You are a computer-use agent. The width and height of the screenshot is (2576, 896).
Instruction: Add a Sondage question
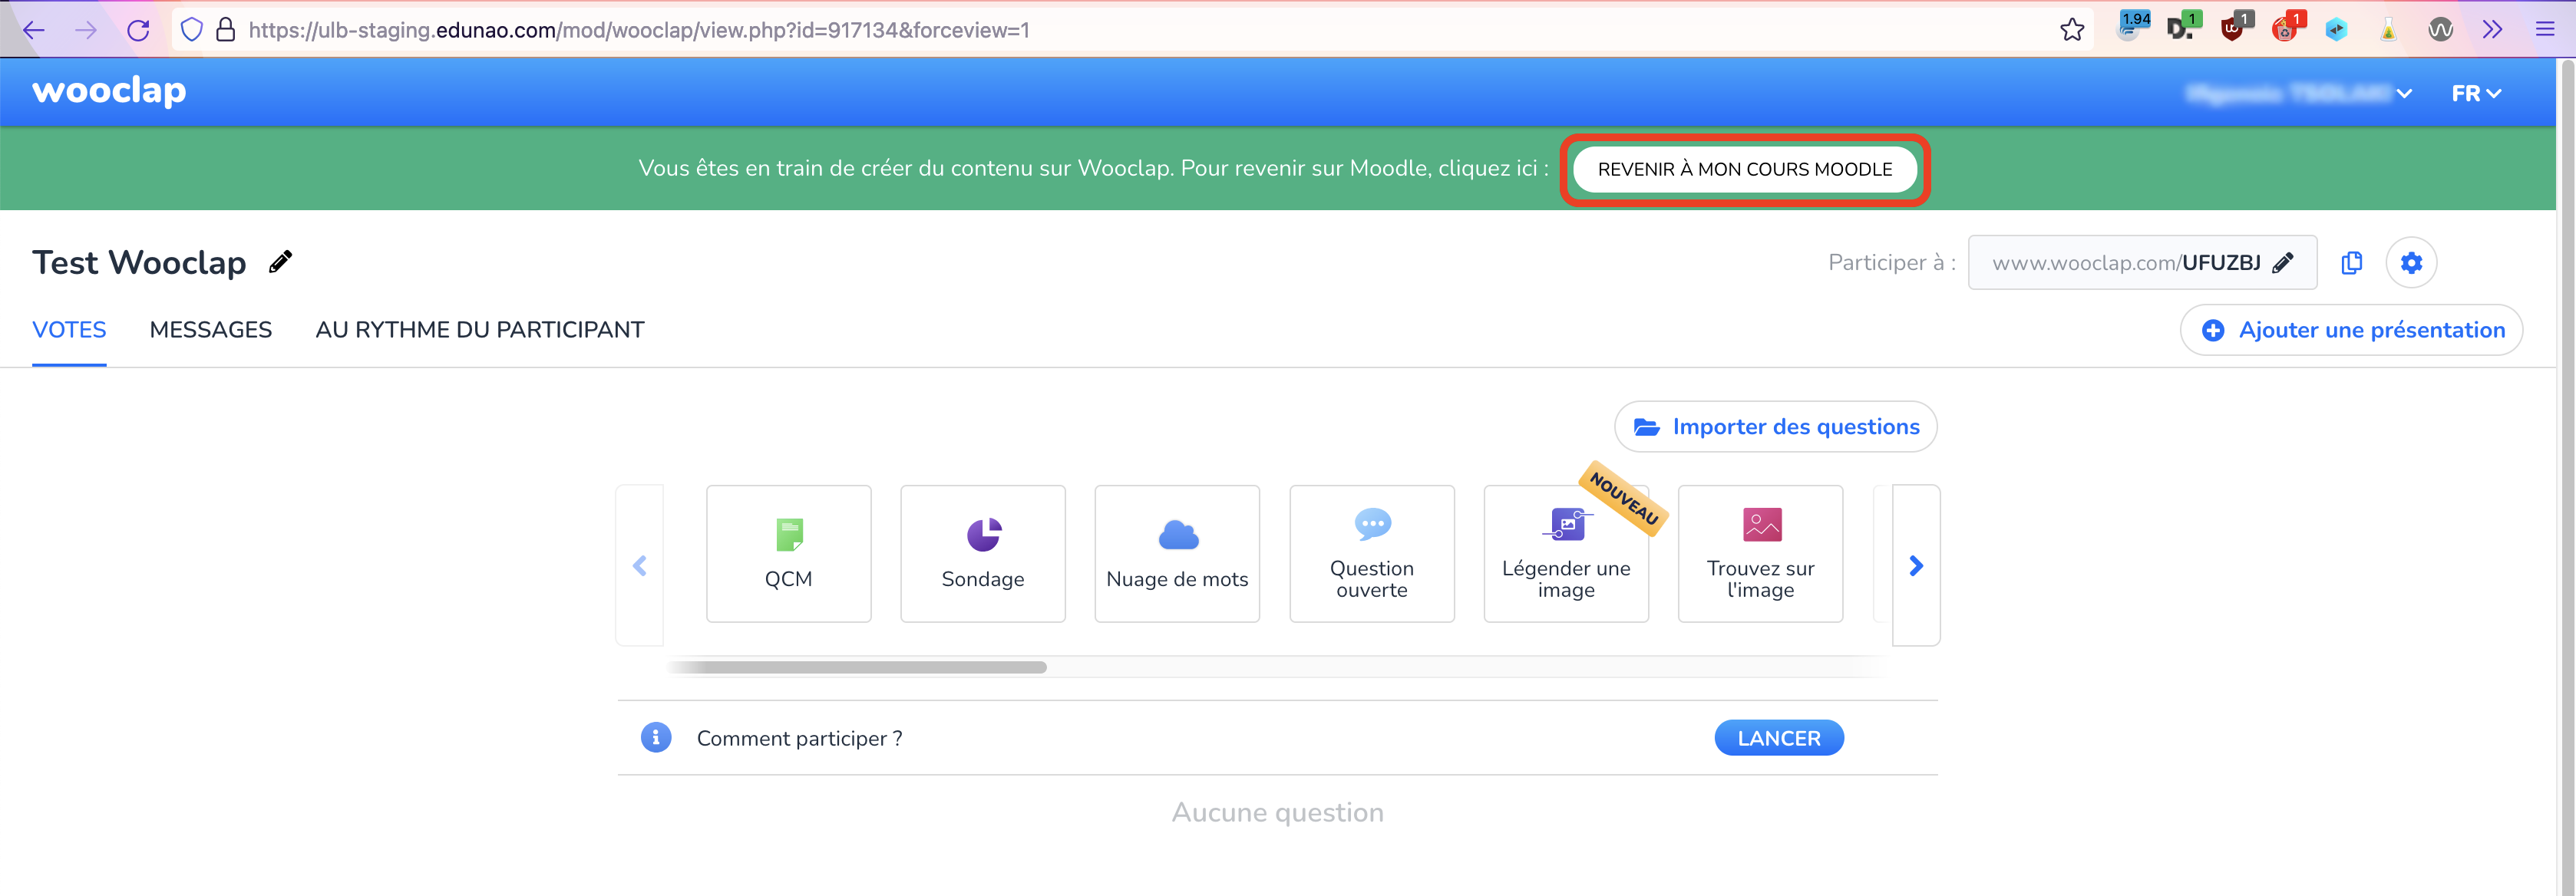(982, 553)
